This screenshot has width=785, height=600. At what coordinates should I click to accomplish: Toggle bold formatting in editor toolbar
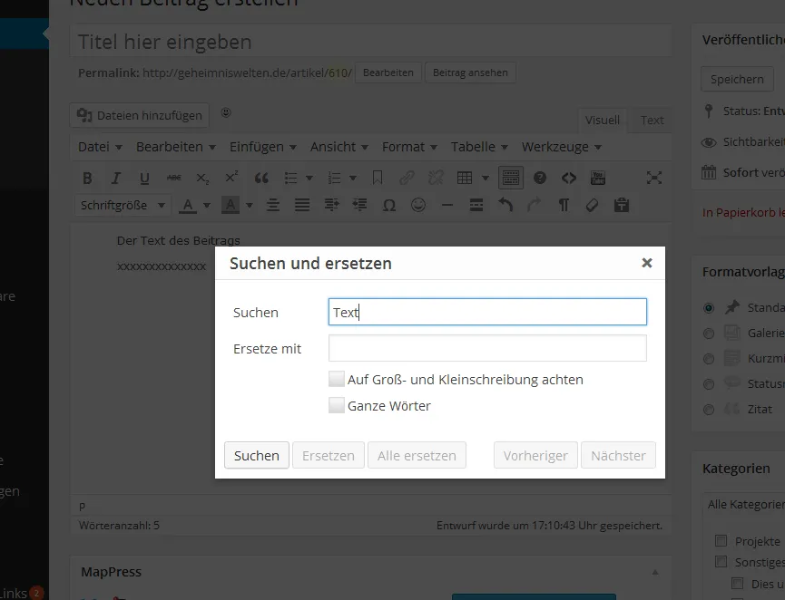[x=87, y=178]
